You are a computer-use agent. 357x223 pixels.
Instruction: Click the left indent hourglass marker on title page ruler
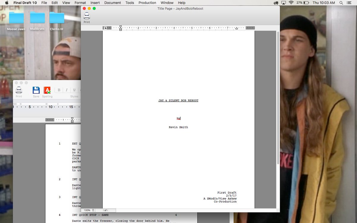(x=120, y=28)
